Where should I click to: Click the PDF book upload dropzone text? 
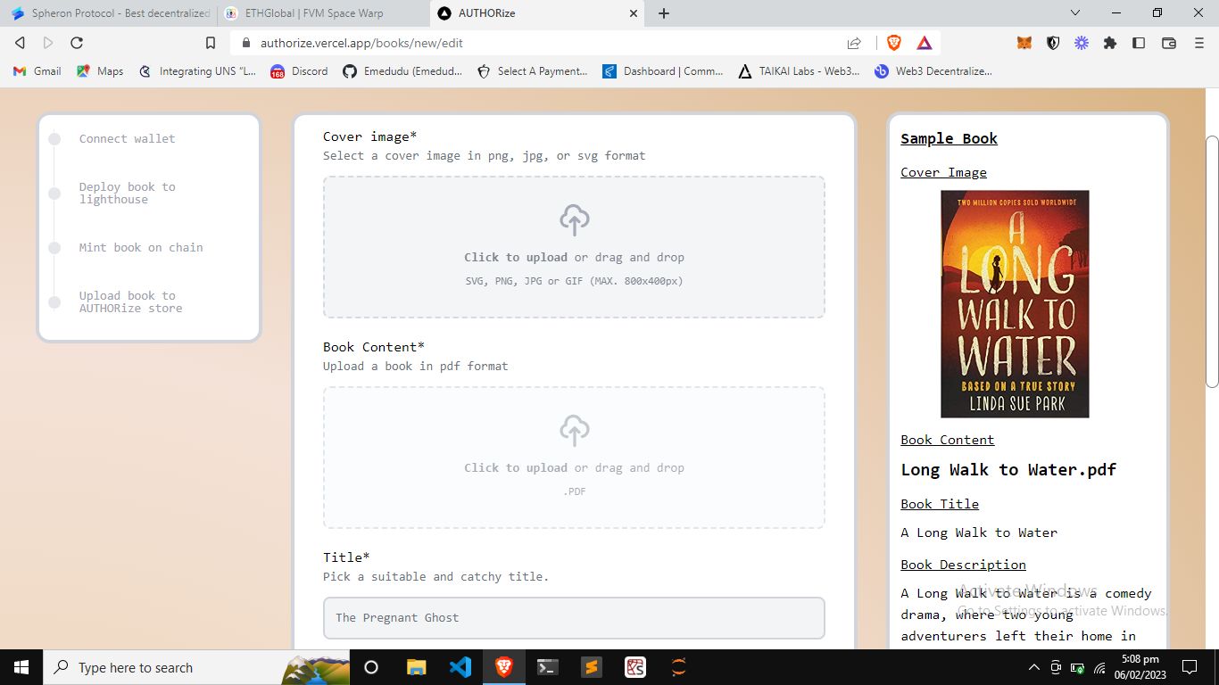(574, 467)
